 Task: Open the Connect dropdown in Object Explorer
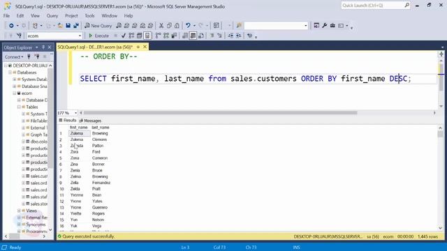pyautogui.click(x=14, y=56)
